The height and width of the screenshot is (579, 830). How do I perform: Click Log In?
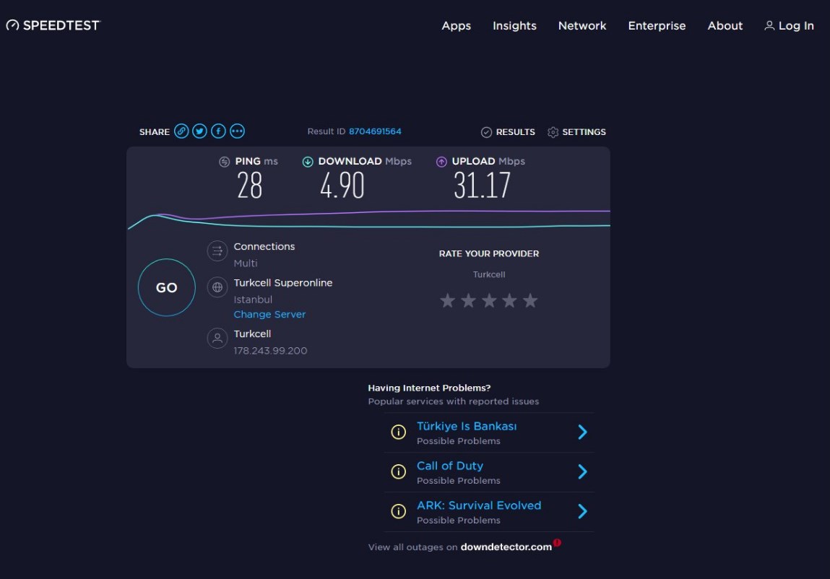pyautogui.click(x=790, y=25)
